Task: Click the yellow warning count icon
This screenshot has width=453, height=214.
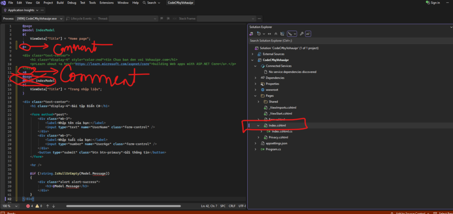Action: point(38,206)
